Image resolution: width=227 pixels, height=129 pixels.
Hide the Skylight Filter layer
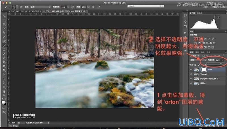191,79
